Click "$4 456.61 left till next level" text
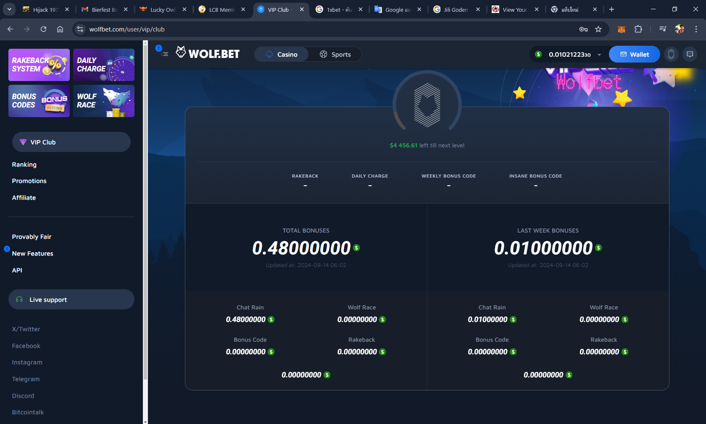Viewport: 706px width, 424px height. pos(427,145)
